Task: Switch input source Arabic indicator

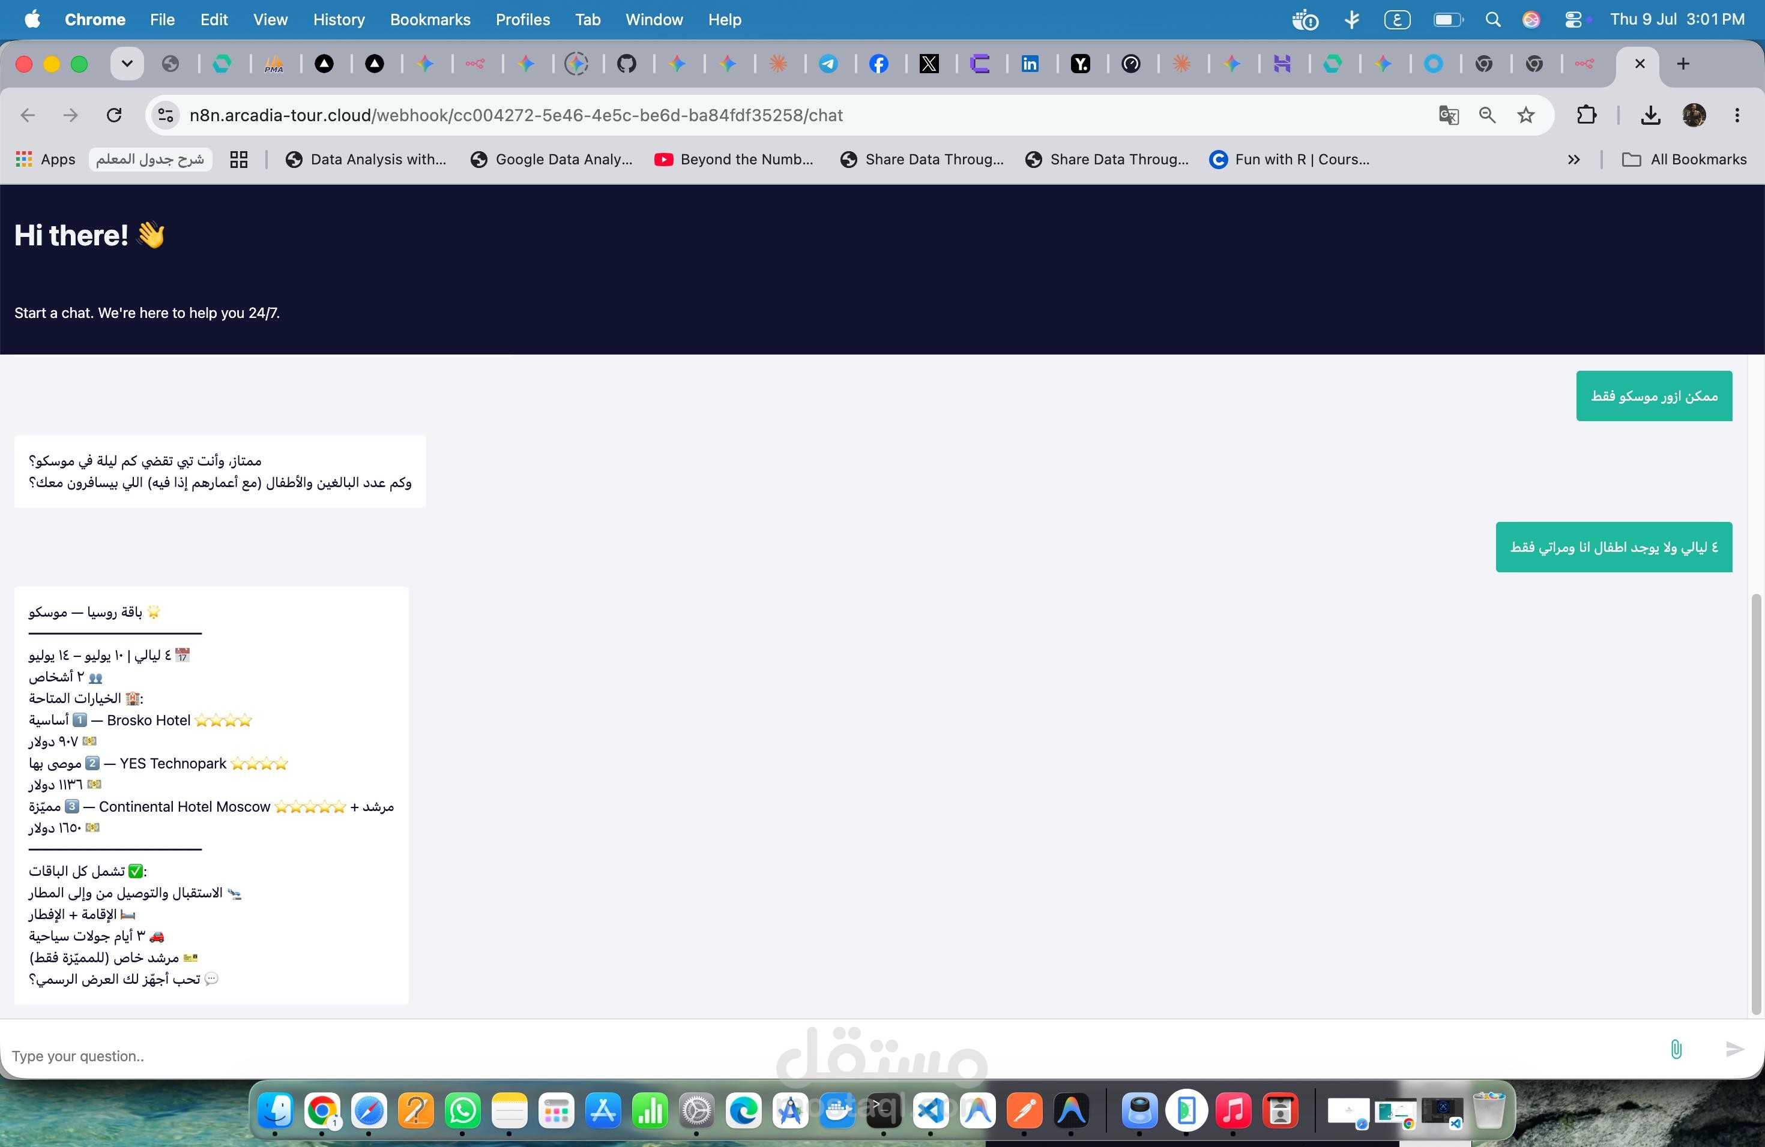Action: [x=1396, y=19]
